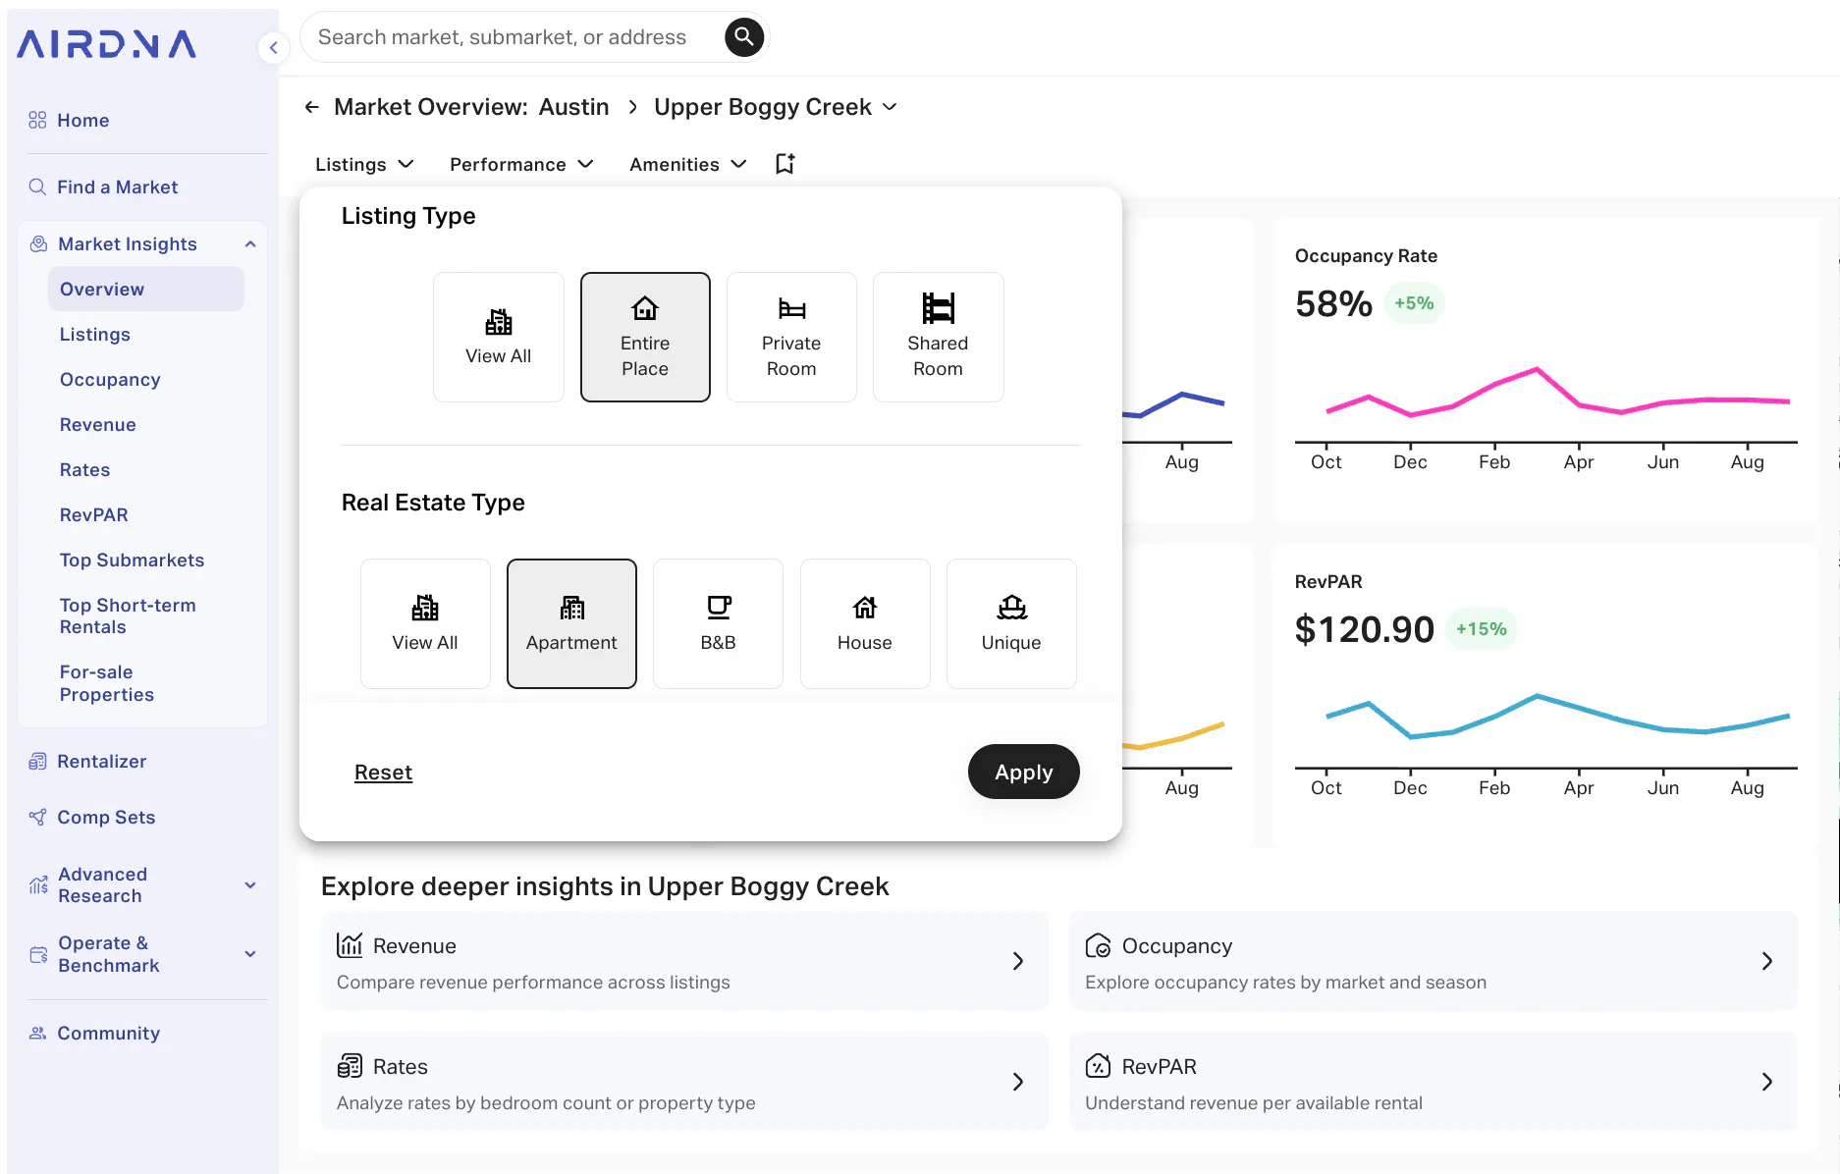Click the Reset link

383,773
